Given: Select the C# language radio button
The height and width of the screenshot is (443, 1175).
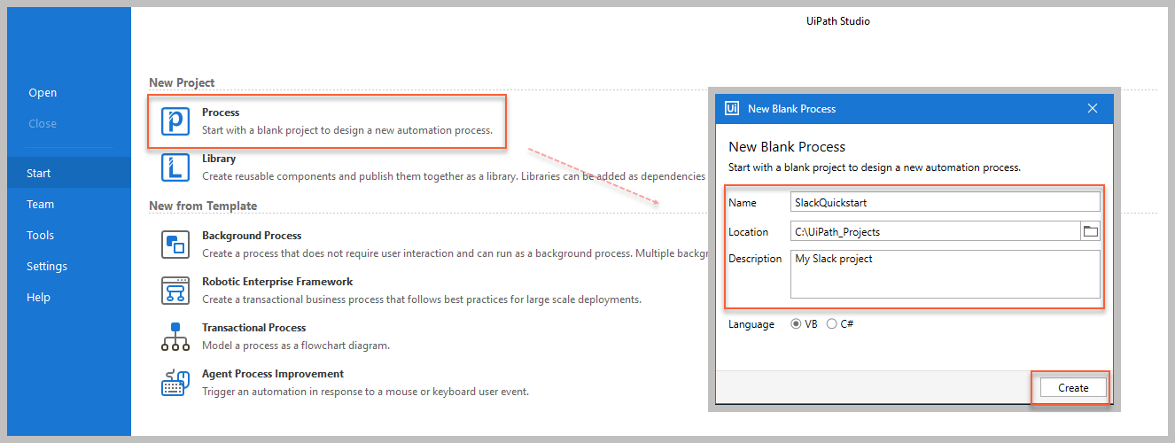Looking at the screenshot, I should click(831, 324).
